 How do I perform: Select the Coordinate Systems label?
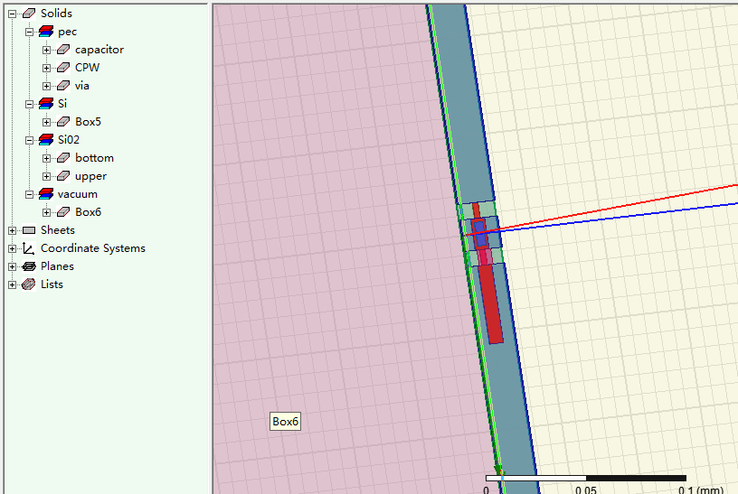coord(93,248)
